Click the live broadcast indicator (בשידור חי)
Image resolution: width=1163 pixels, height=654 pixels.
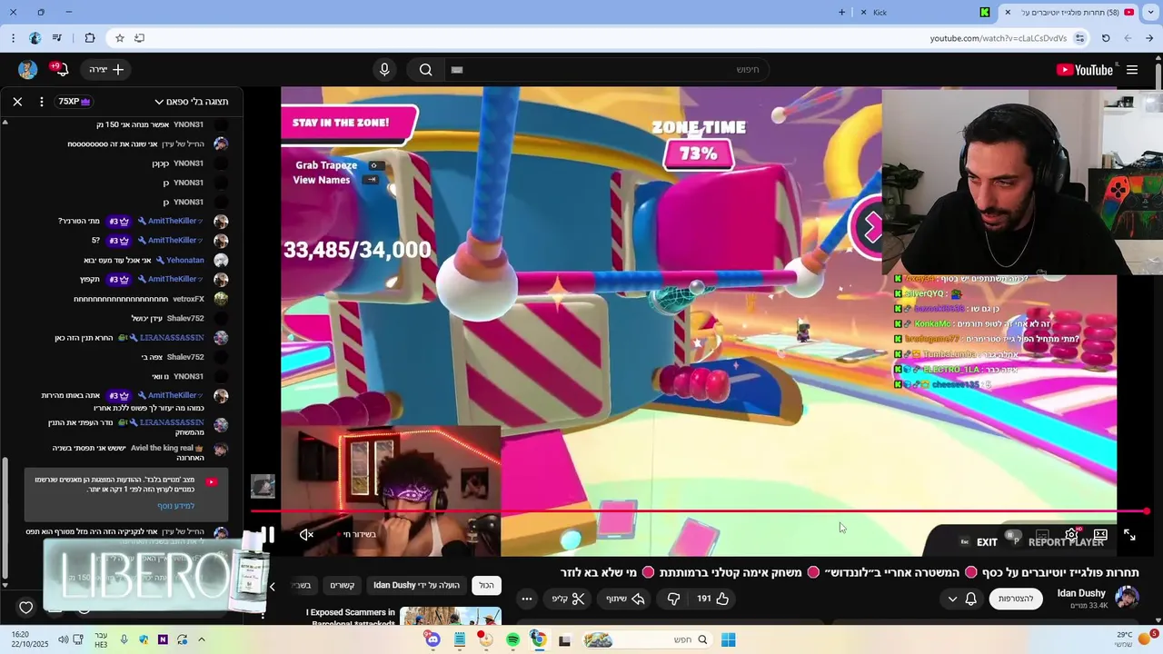pyautogui.click(x=359, y=534)
